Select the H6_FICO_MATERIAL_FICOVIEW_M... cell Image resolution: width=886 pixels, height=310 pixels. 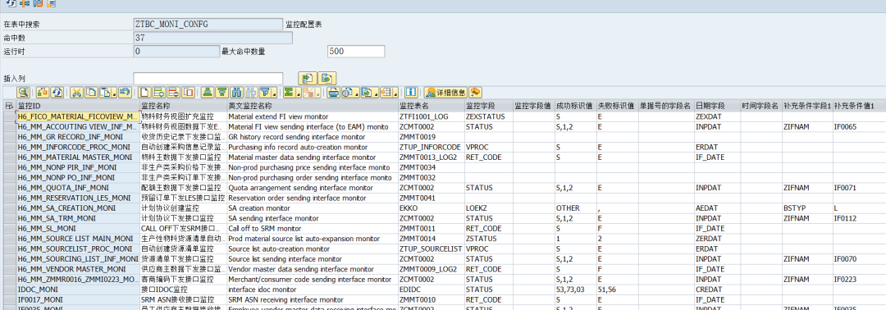coord(77,116)
